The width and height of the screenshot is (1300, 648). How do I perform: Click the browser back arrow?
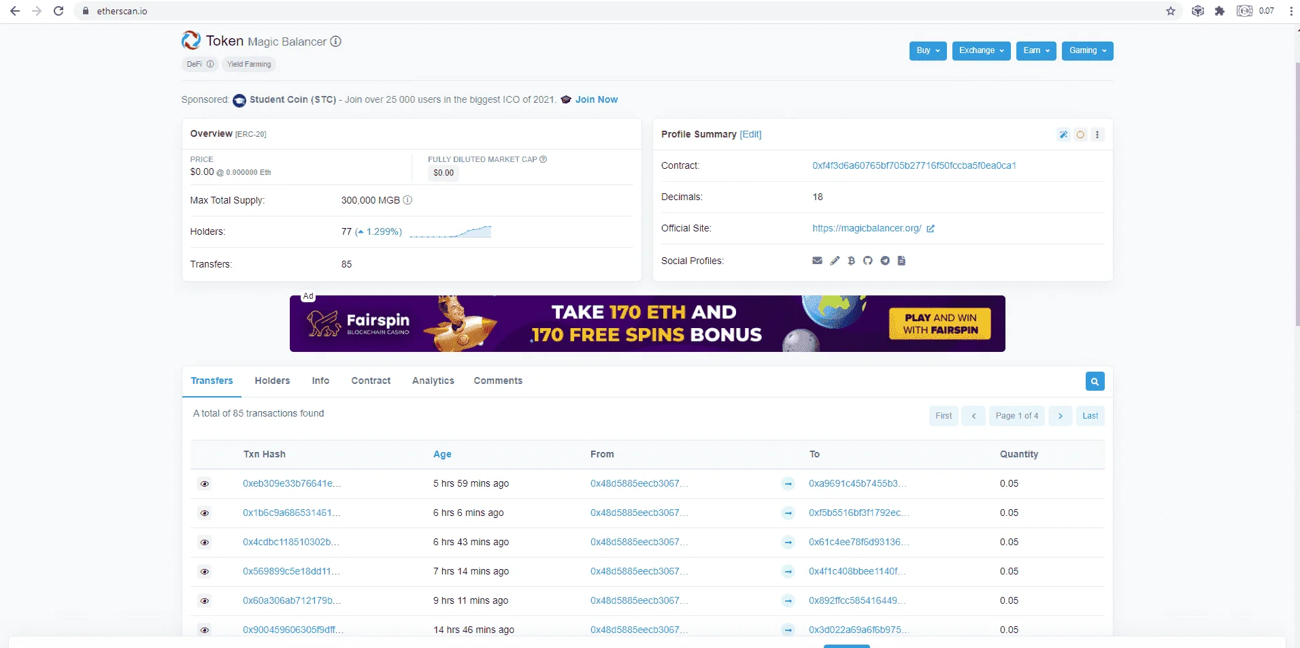(x=15, y=11)
